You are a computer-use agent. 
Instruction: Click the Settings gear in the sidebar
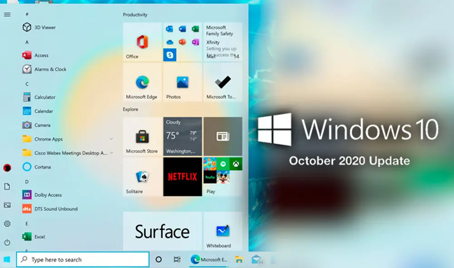[7, 223]
